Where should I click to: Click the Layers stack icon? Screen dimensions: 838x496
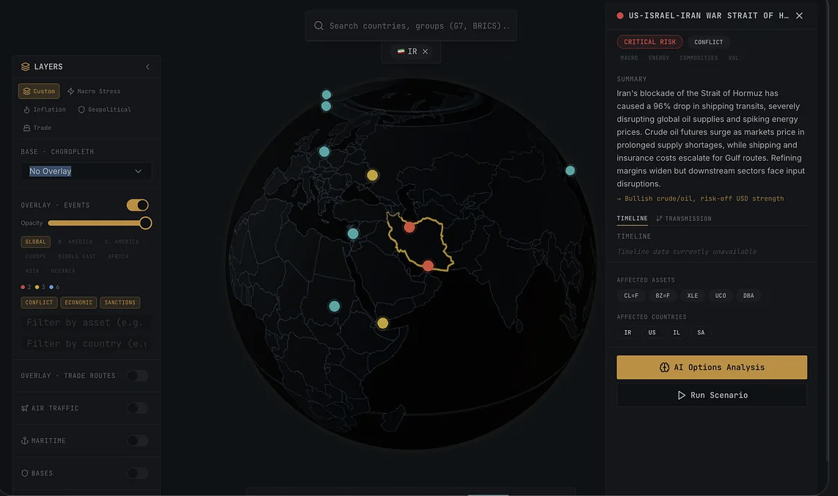[x=25, y=67]
